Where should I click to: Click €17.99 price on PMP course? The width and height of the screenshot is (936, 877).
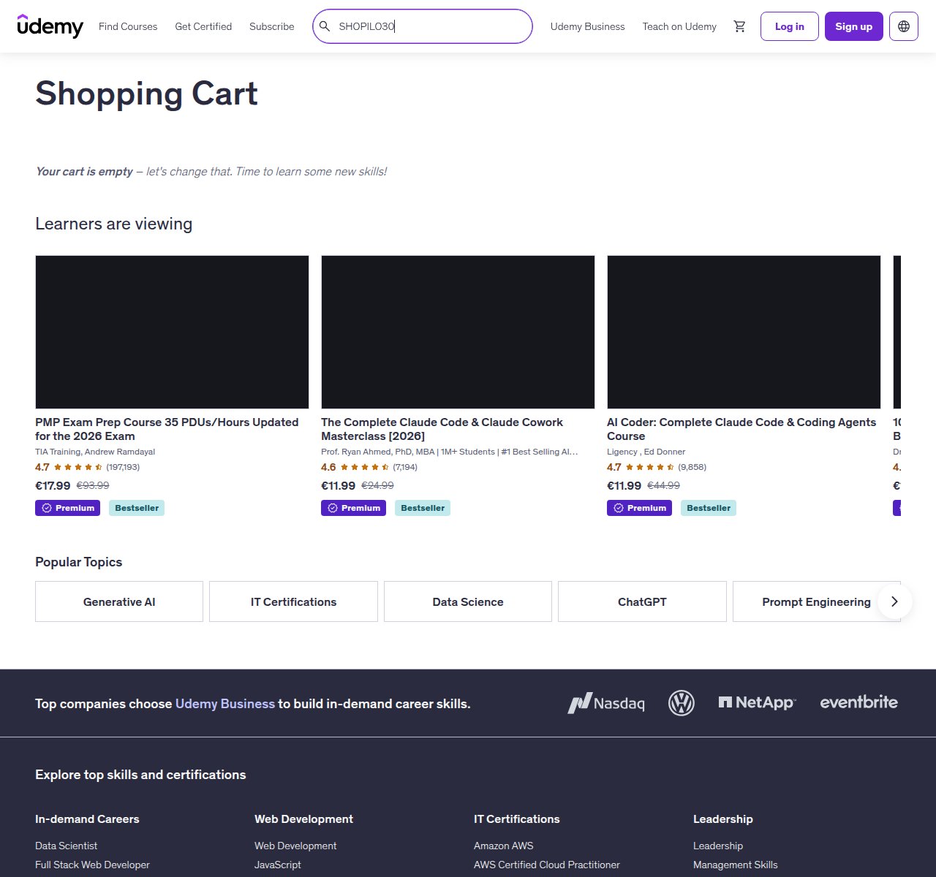click(x=53, y=485)
